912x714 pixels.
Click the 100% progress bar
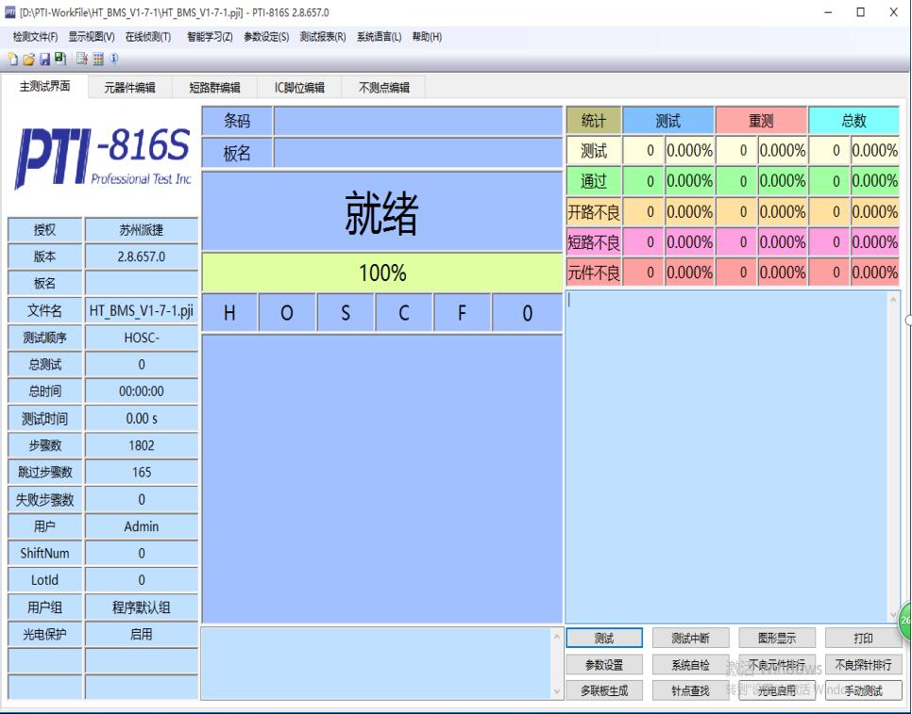click(x=382, y=274)
